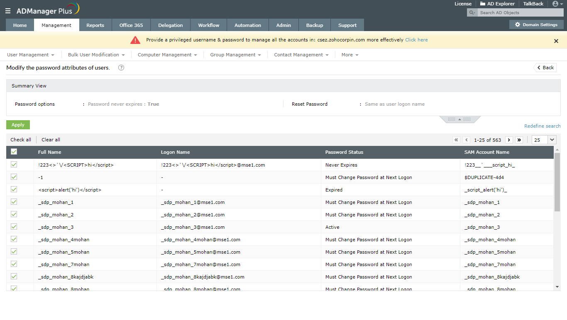Click the Clear all link

click(x=51, y=140)
